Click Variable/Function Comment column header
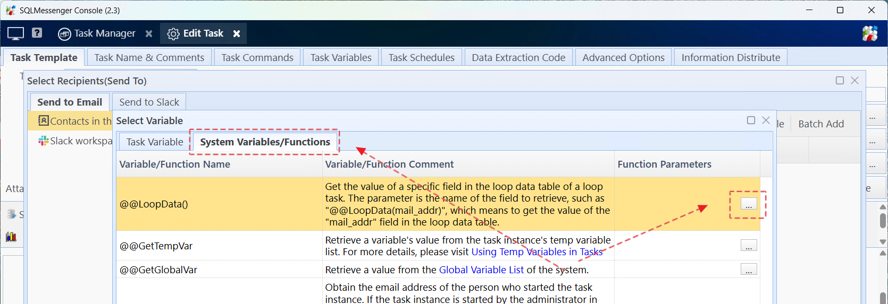The width and height of the screenshot is (888, 304). coord(468,164)
